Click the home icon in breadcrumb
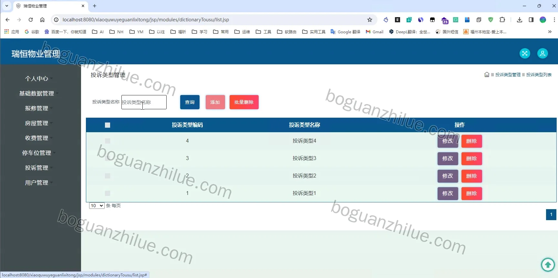The width and height of the screenshot is (558, 278). pos(487,75)
